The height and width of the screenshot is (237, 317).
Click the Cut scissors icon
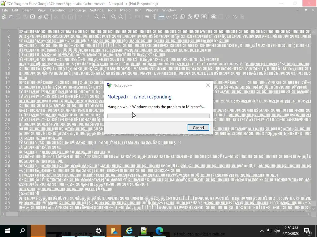pos(56,17)
